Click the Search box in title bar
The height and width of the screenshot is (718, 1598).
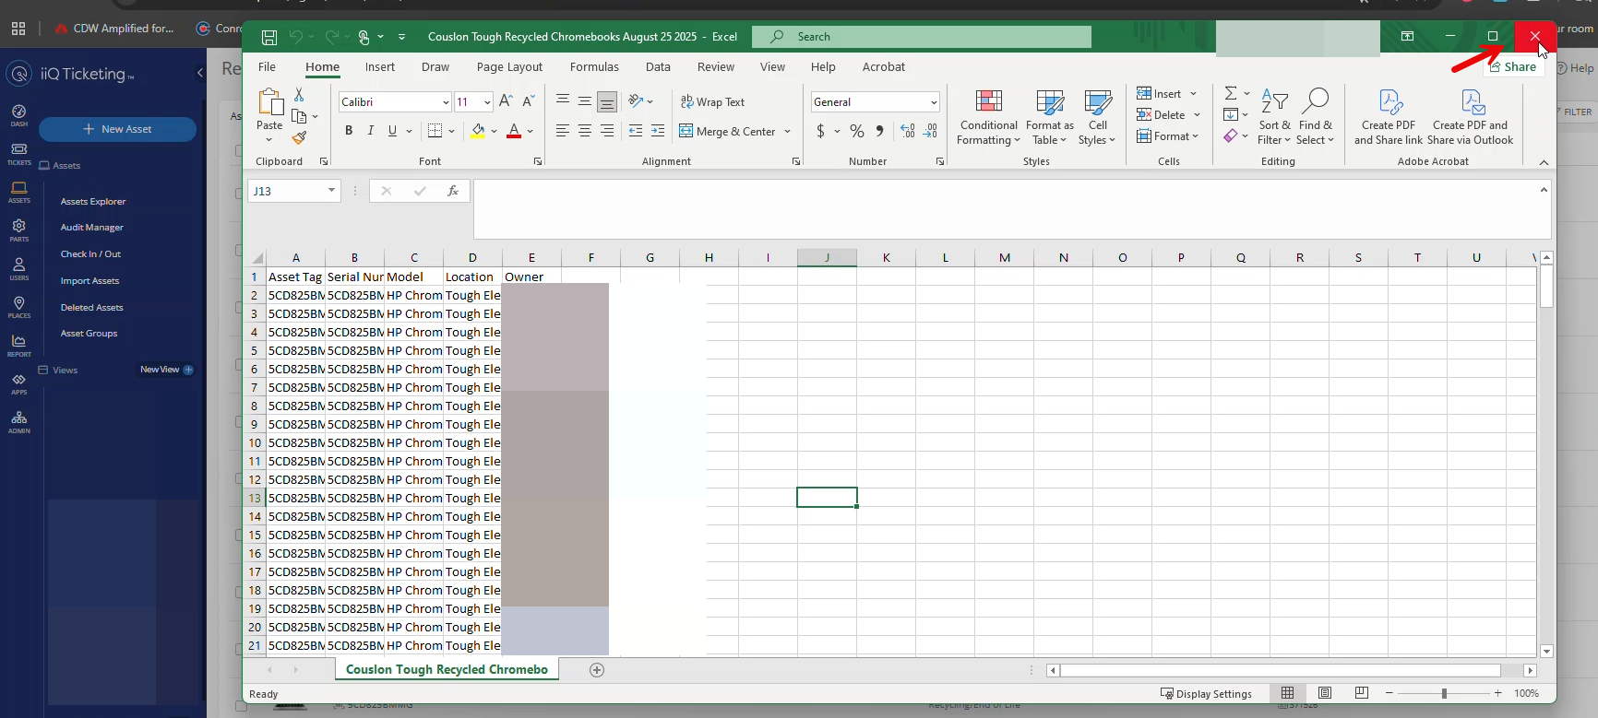pos(921,37)
